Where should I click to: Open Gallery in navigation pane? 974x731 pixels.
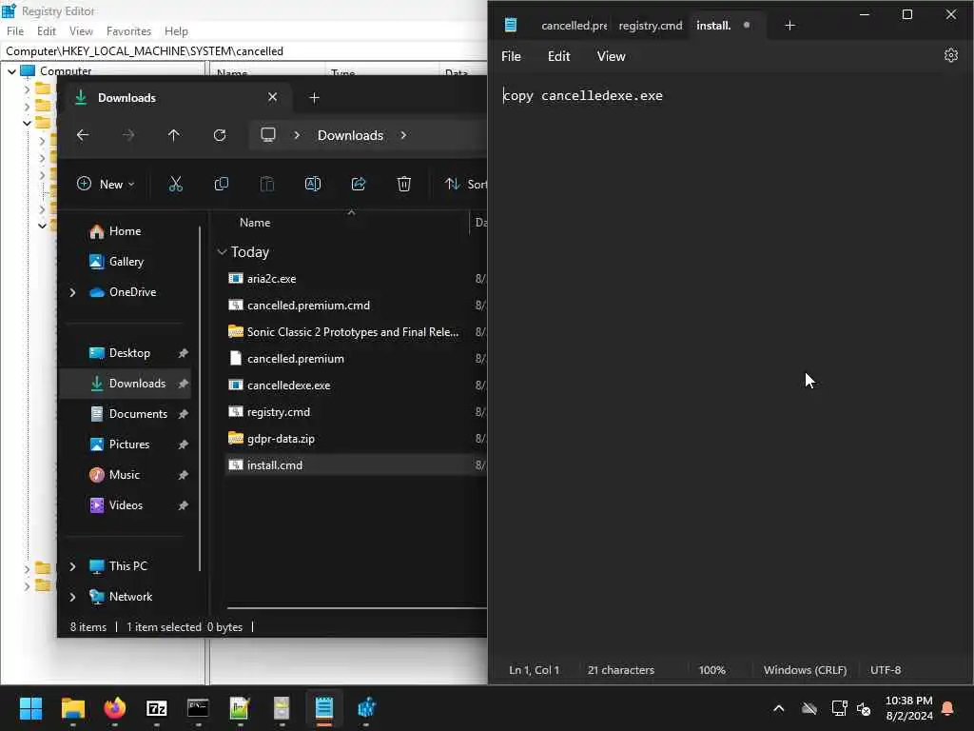pos(127,262)
